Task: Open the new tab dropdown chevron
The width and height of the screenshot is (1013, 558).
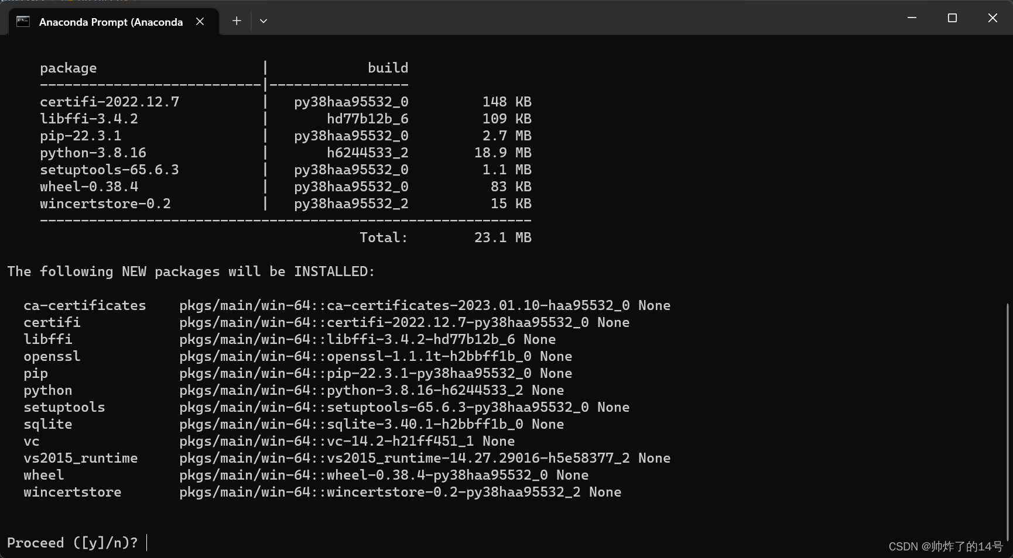Action: [263, 20]
